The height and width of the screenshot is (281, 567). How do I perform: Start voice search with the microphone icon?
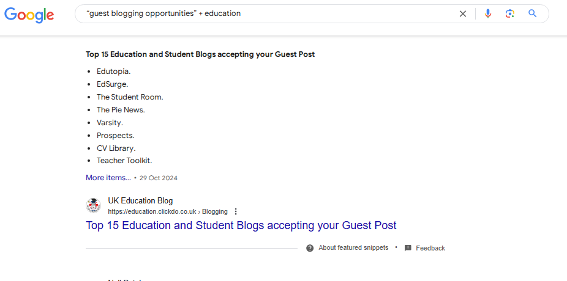[x=488, y=13]
